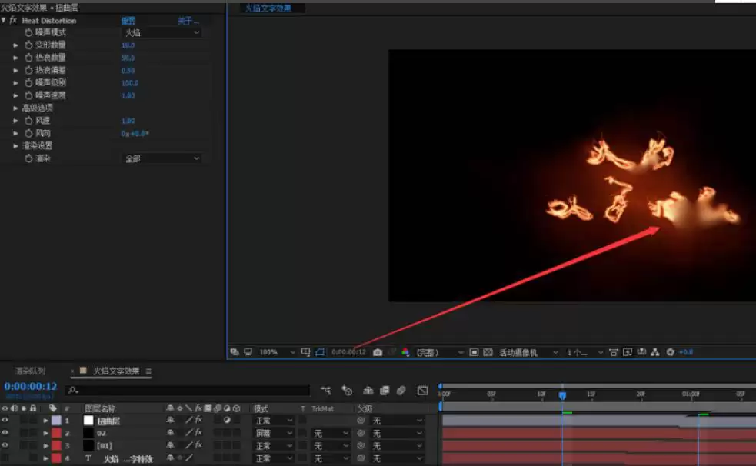Toggle hide shy layers icon in timeline
Screen dimensions: 756x466
click(x=368, y=391)
